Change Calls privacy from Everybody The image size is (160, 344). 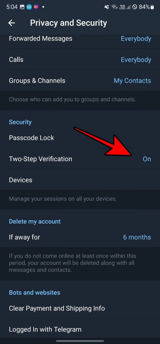136,60
